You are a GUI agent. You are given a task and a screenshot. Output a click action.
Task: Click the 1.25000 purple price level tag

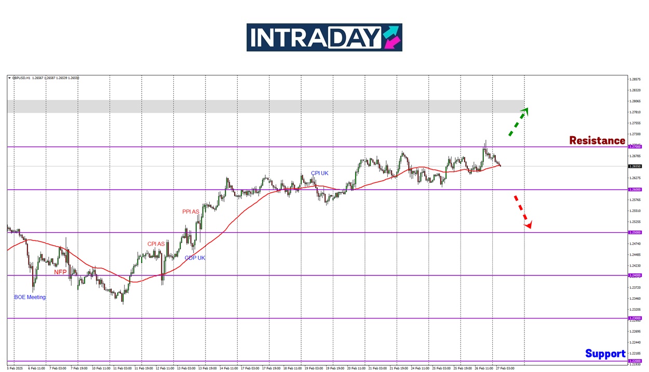coord(634,232)
